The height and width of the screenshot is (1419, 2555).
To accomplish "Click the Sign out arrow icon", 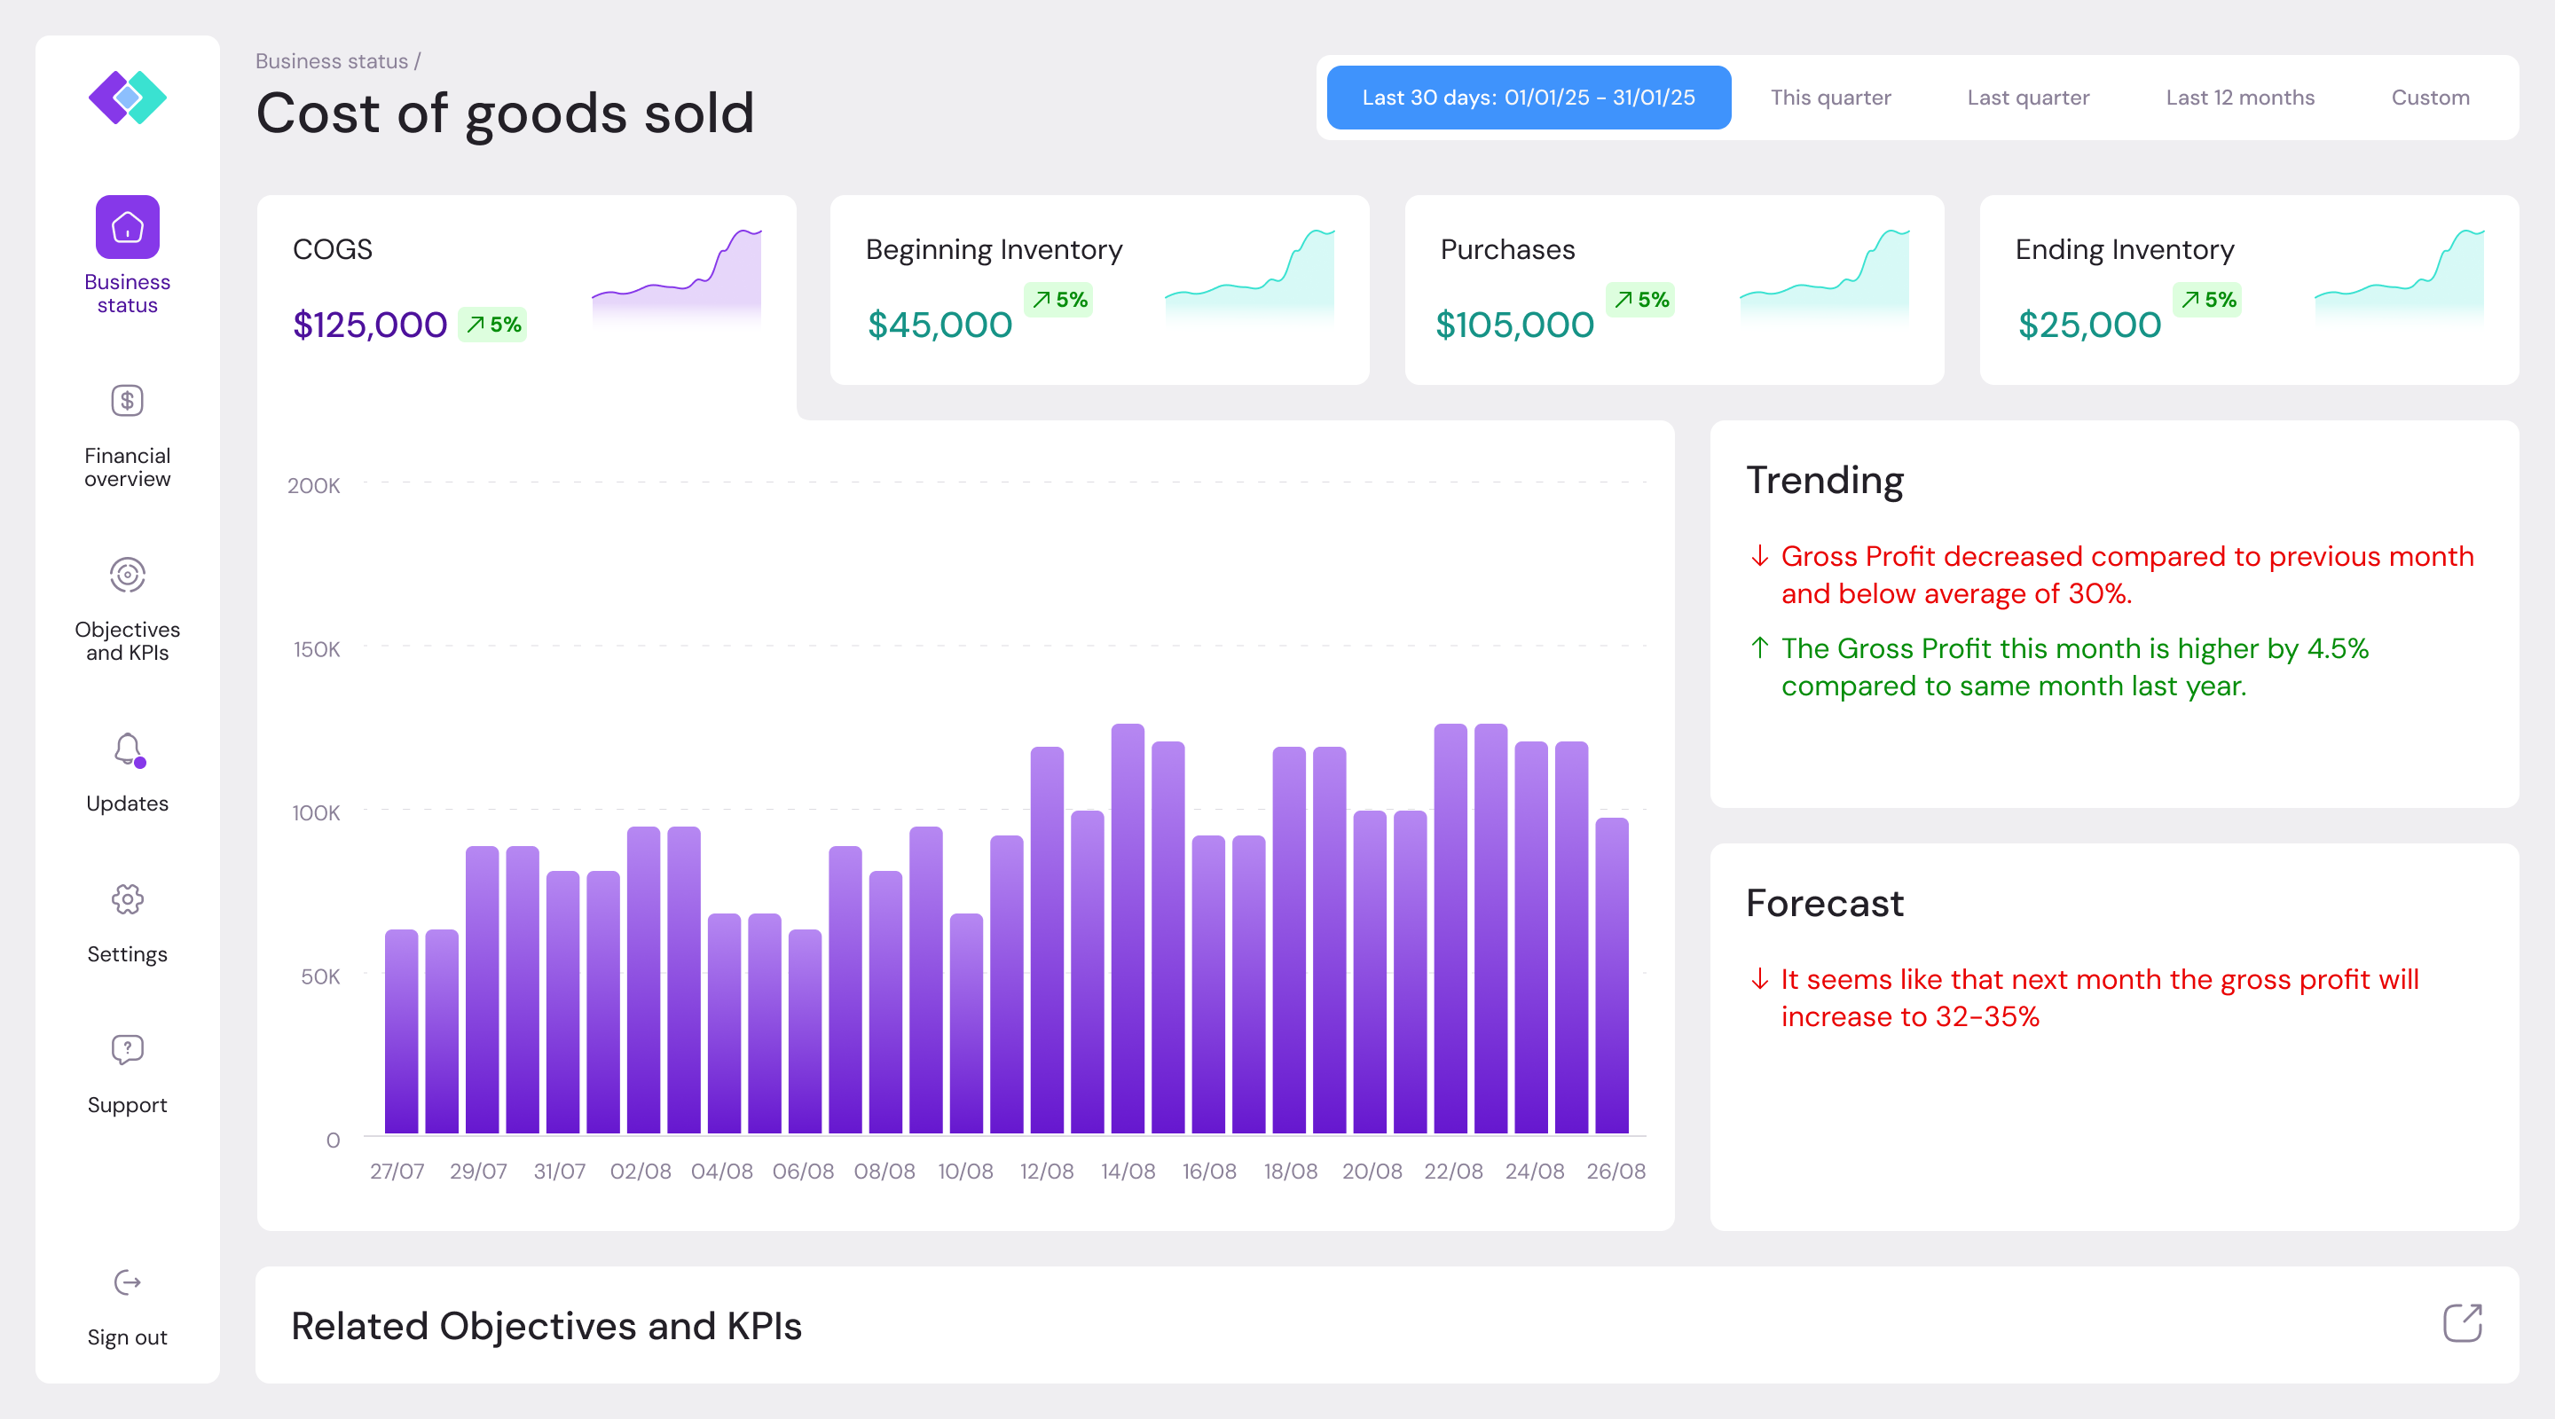I will click(127, 1282).
